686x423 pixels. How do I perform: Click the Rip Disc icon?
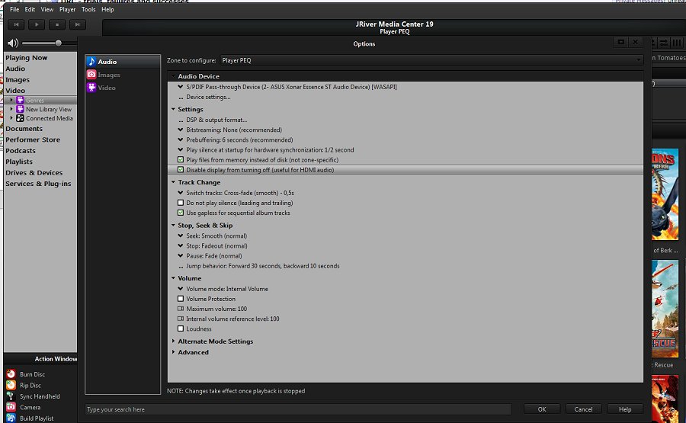[x=11, y=385]
